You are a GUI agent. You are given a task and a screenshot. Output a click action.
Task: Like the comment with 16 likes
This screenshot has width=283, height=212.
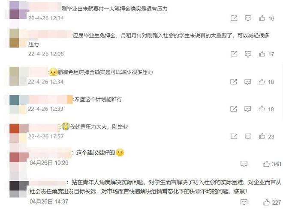click(262, 18)
